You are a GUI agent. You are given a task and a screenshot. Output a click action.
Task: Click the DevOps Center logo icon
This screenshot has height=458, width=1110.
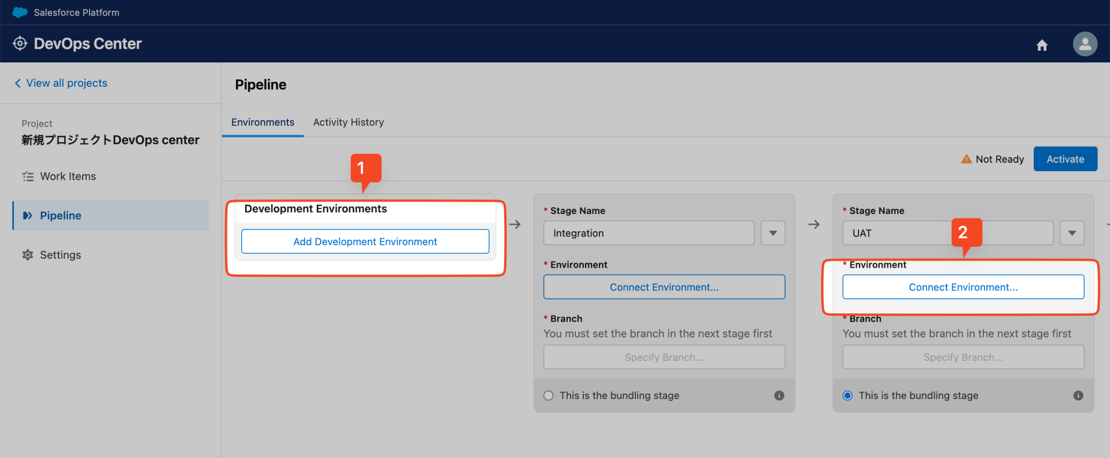pos(20,43)
